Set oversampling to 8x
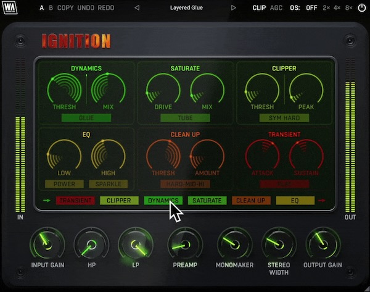370x292 pixels. (x=349, y=8)
